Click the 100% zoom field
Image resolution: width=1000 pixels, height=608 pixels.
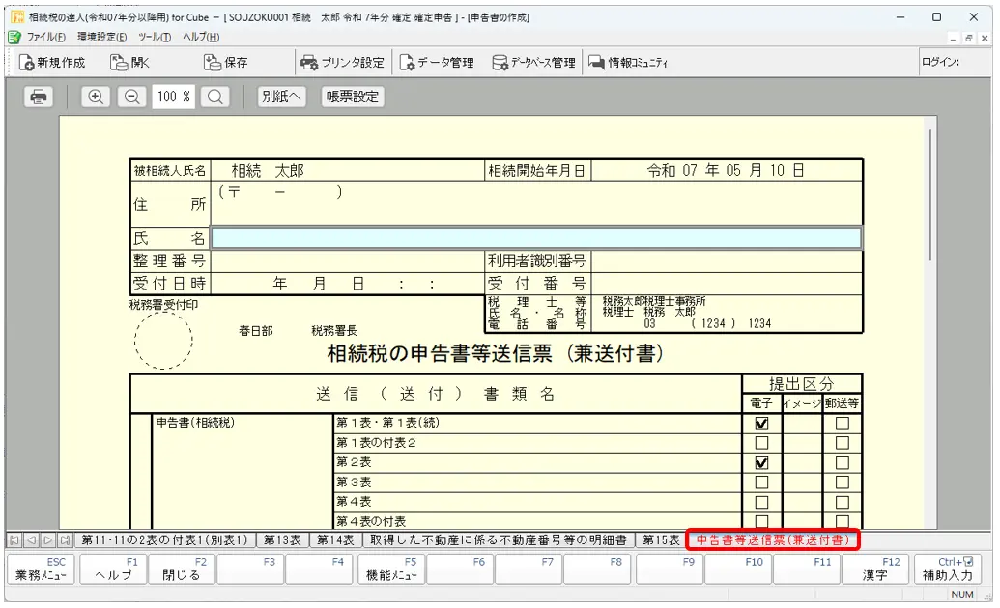coord(174,97)
